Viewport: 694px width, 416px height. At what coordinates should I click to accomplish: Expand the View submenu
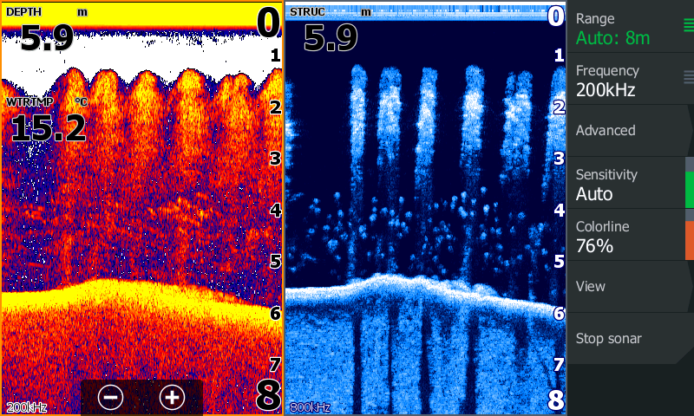625,286
